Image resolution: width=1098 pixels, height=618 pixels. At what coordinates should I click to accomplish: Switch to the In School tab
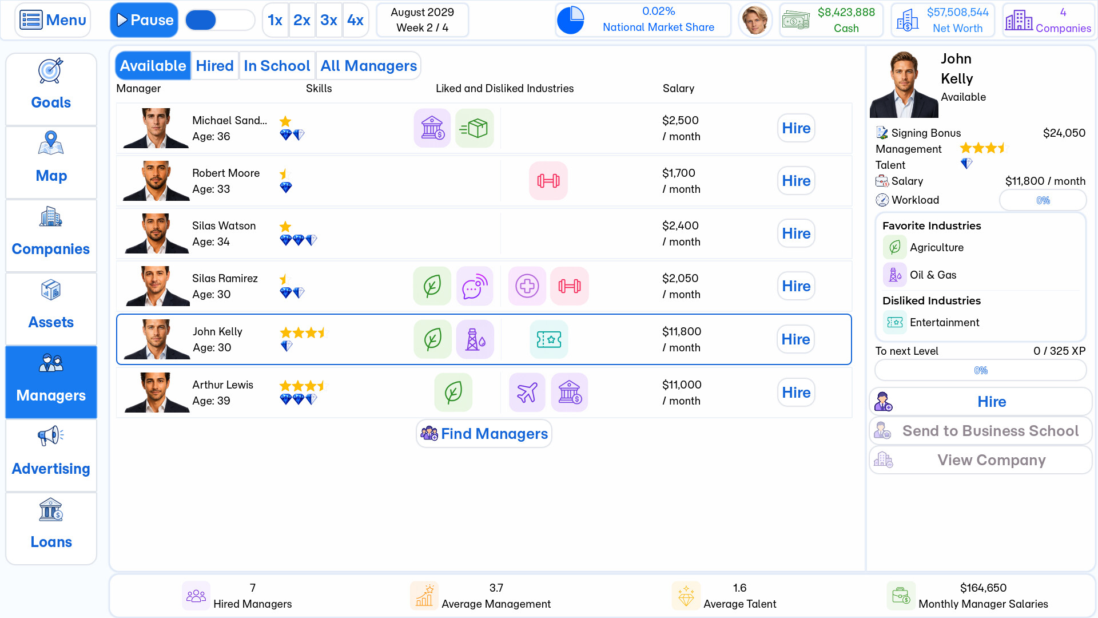pyautogui.click(x=277, y=66)
